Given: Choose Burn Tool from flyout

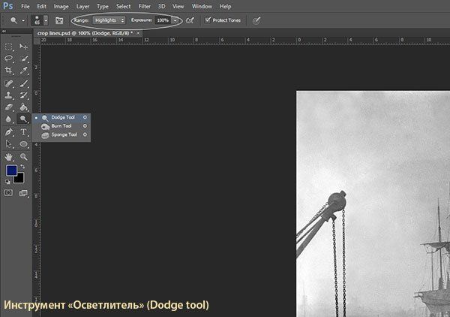Looking at the screenshot, I should (x=61, y=126).
